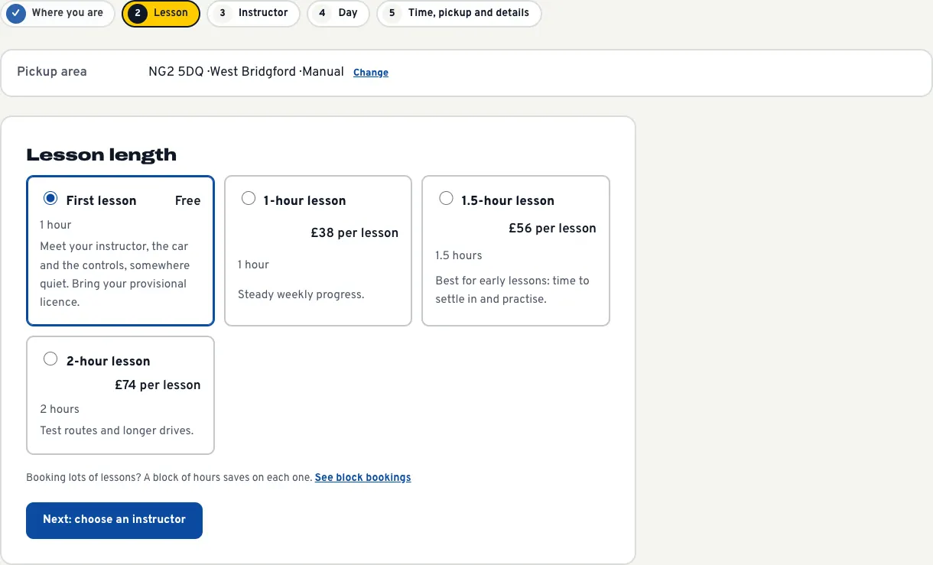Click the £38 per lesson card

coord(318,251)
